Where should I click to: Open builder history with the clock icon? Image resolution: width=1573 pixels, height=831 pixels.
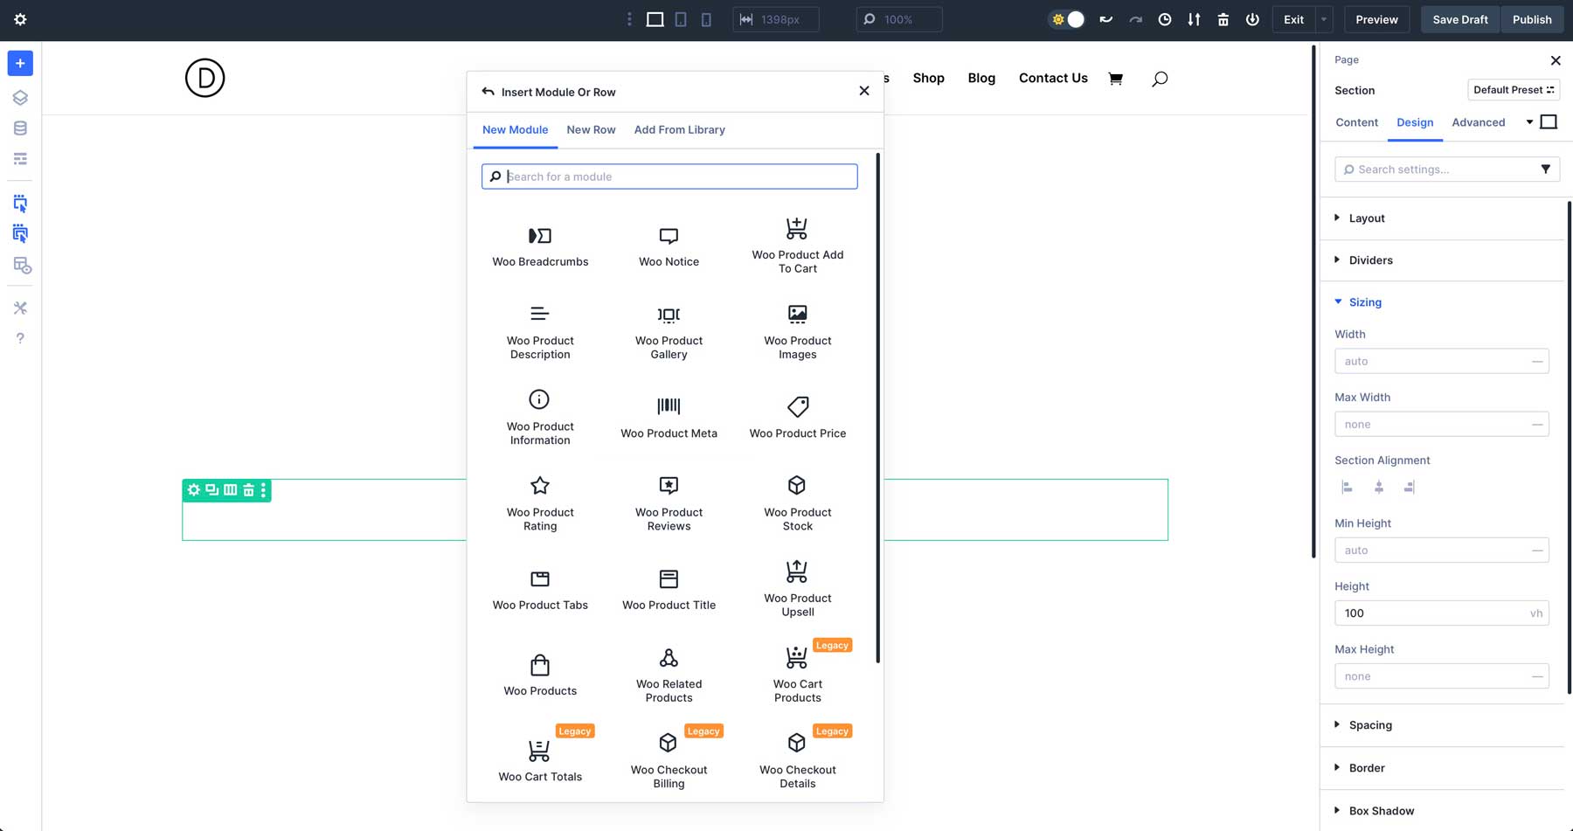[1164, 18]
